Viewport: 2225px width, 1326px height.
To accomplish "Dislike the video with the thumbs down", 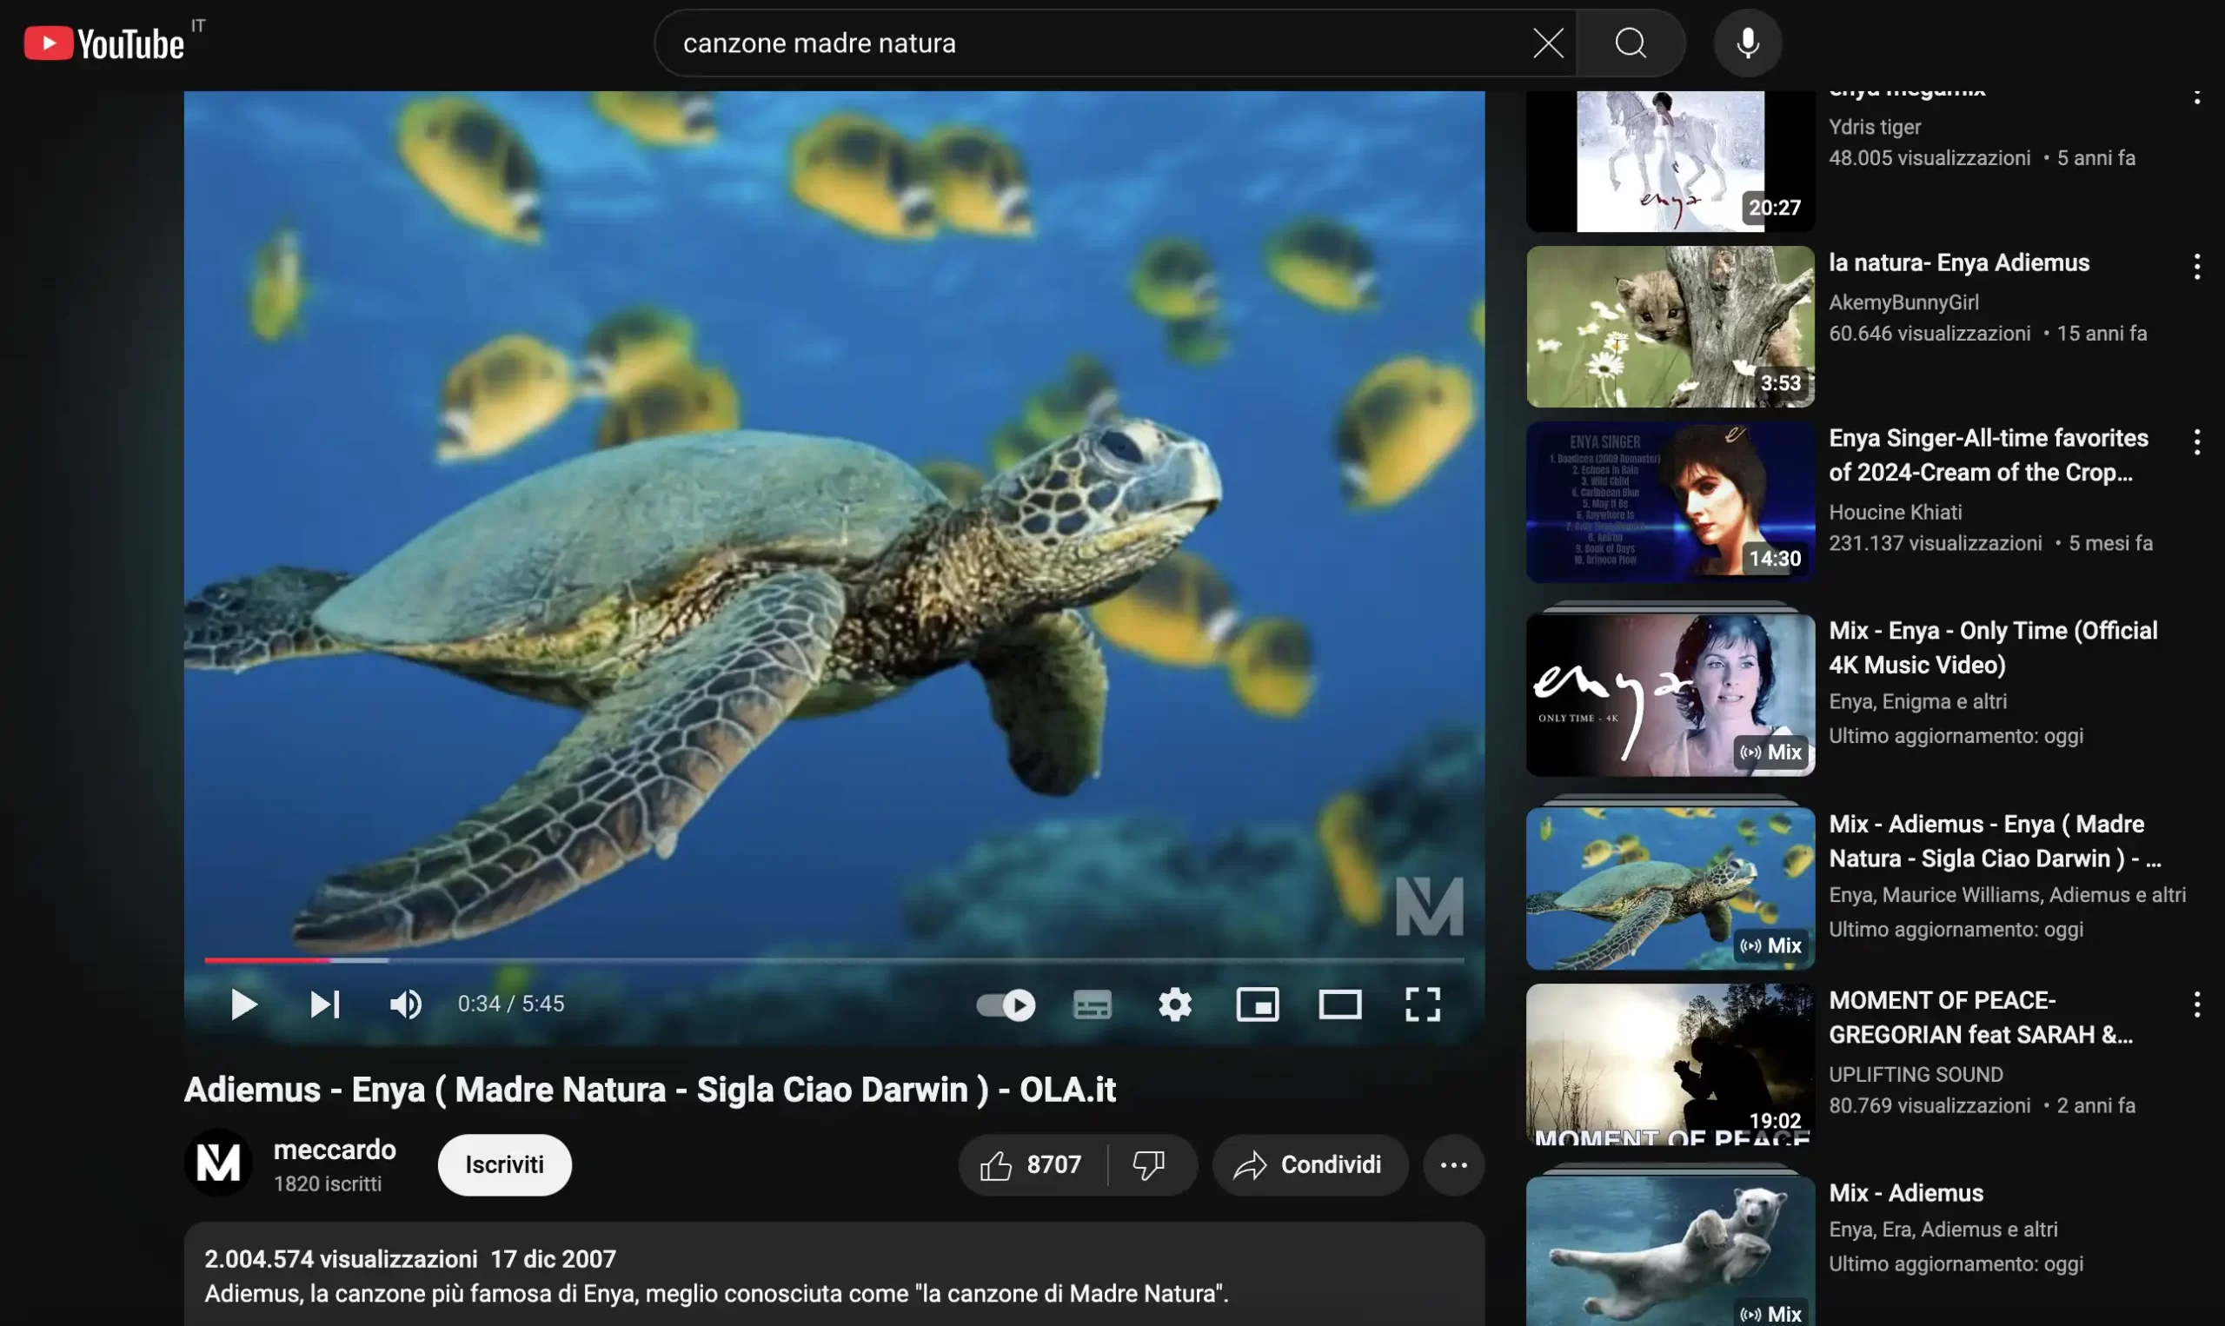I will (1148, 1164).
